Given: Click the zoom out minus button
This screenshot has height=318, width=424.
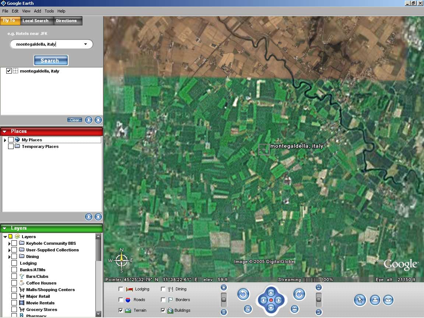Looking at the screenshot, I should pyautogui.click(x=224, y=312).
